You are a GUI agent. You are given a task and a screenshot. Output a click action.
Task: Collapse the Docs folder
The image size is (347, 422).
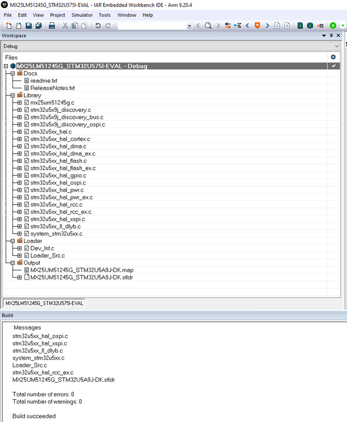click(x=13, y=74)
